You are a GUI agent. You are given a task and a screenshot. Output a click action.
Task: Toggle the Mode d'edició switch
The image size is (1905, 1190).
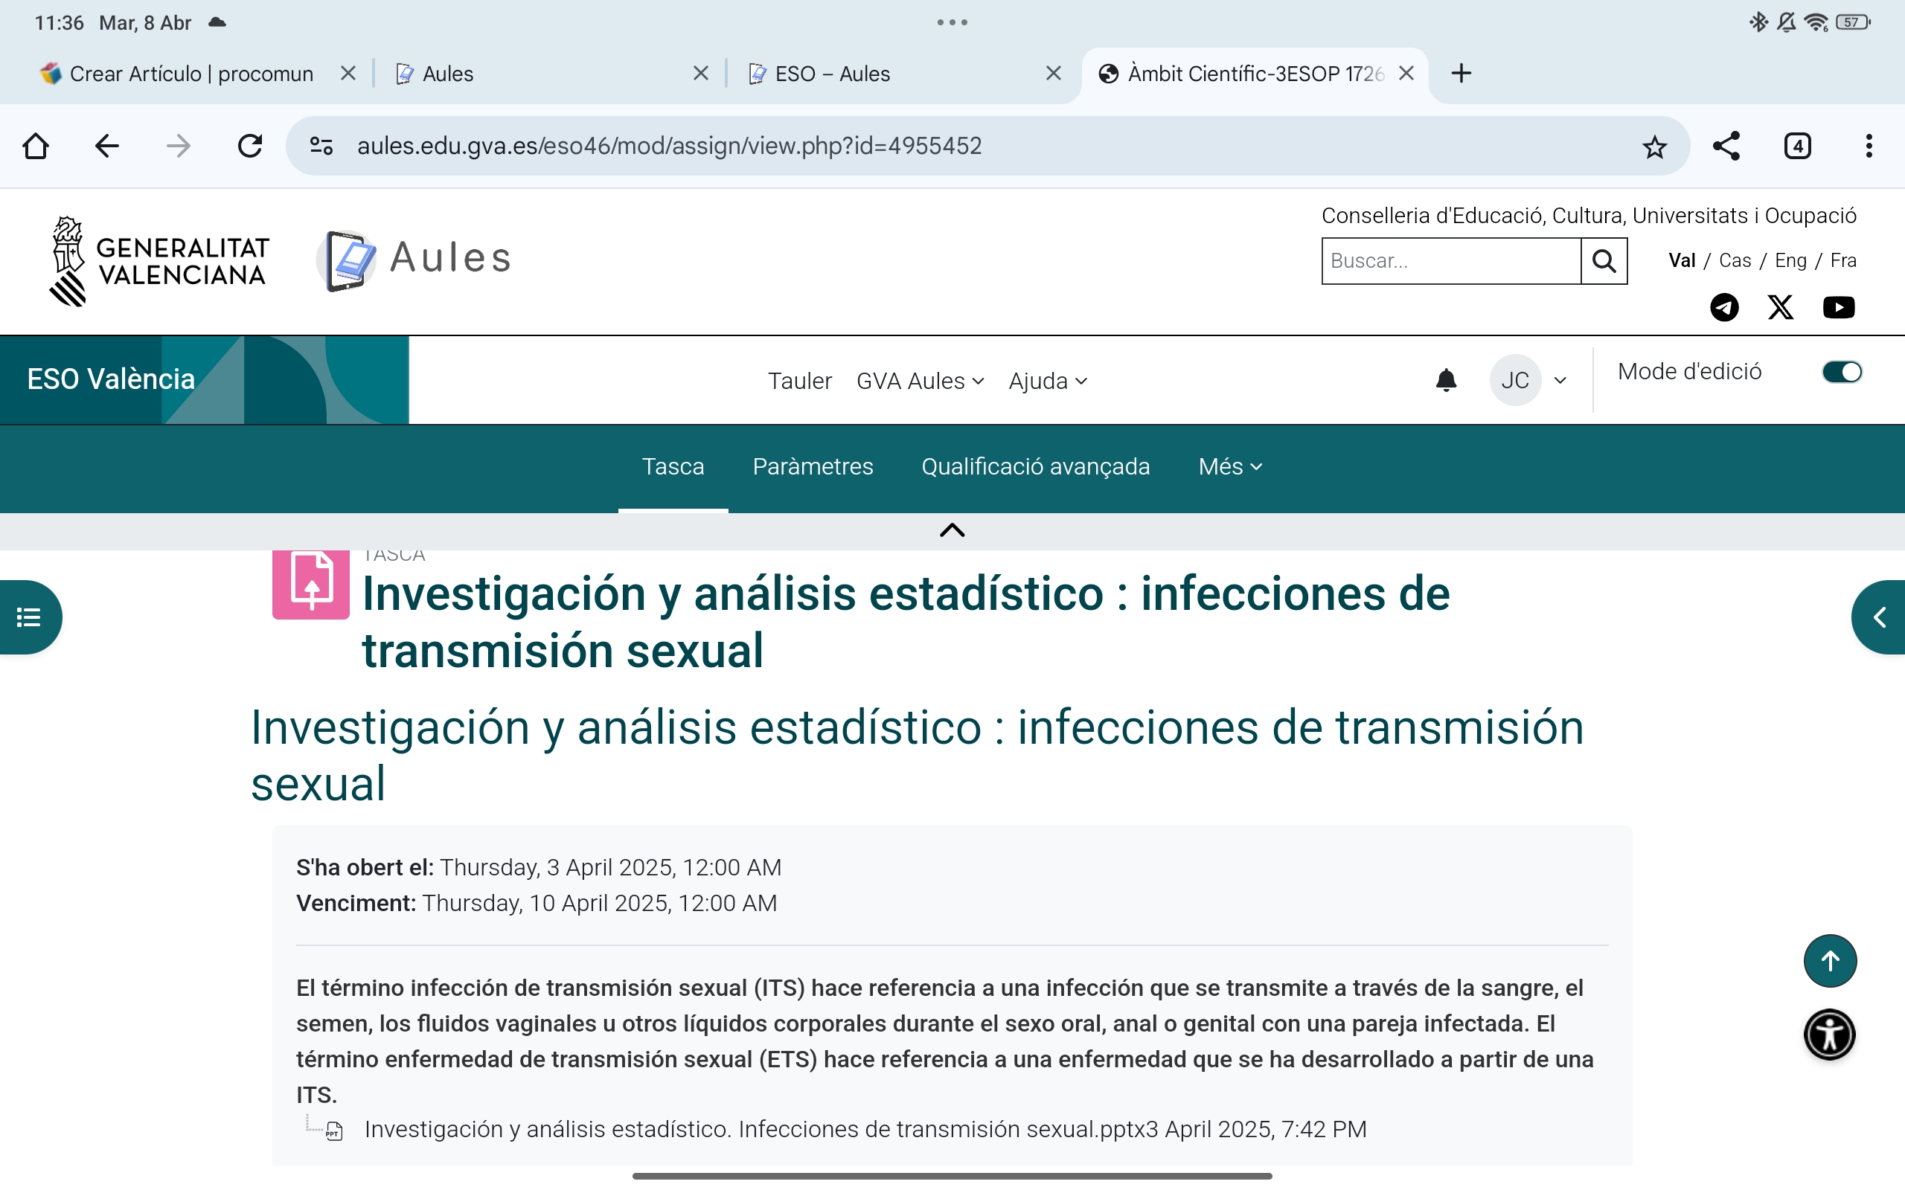[1842, 371]
